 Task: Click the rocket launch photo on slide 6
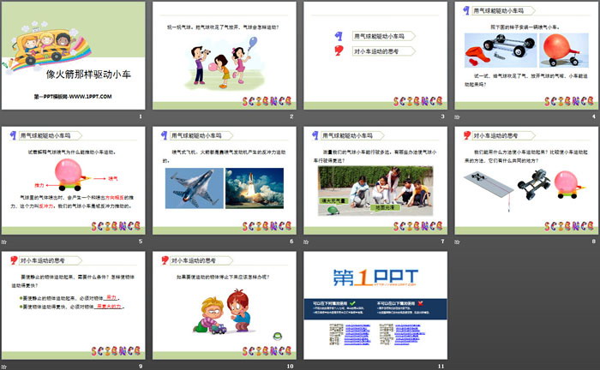(x=253, y=188)
